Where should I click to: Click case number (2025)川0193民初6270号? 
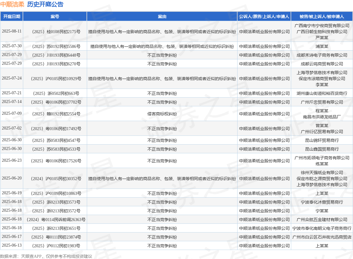tap(55, 64)
